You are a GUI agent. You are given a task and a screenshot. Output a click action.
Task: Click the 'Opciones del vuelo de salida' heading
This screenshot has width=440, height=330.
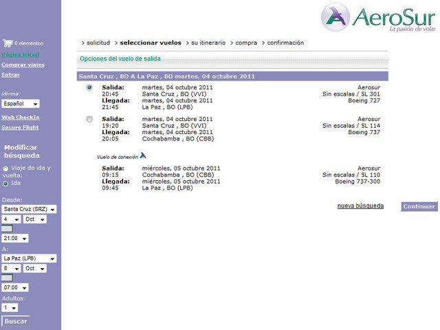point(120,58)
